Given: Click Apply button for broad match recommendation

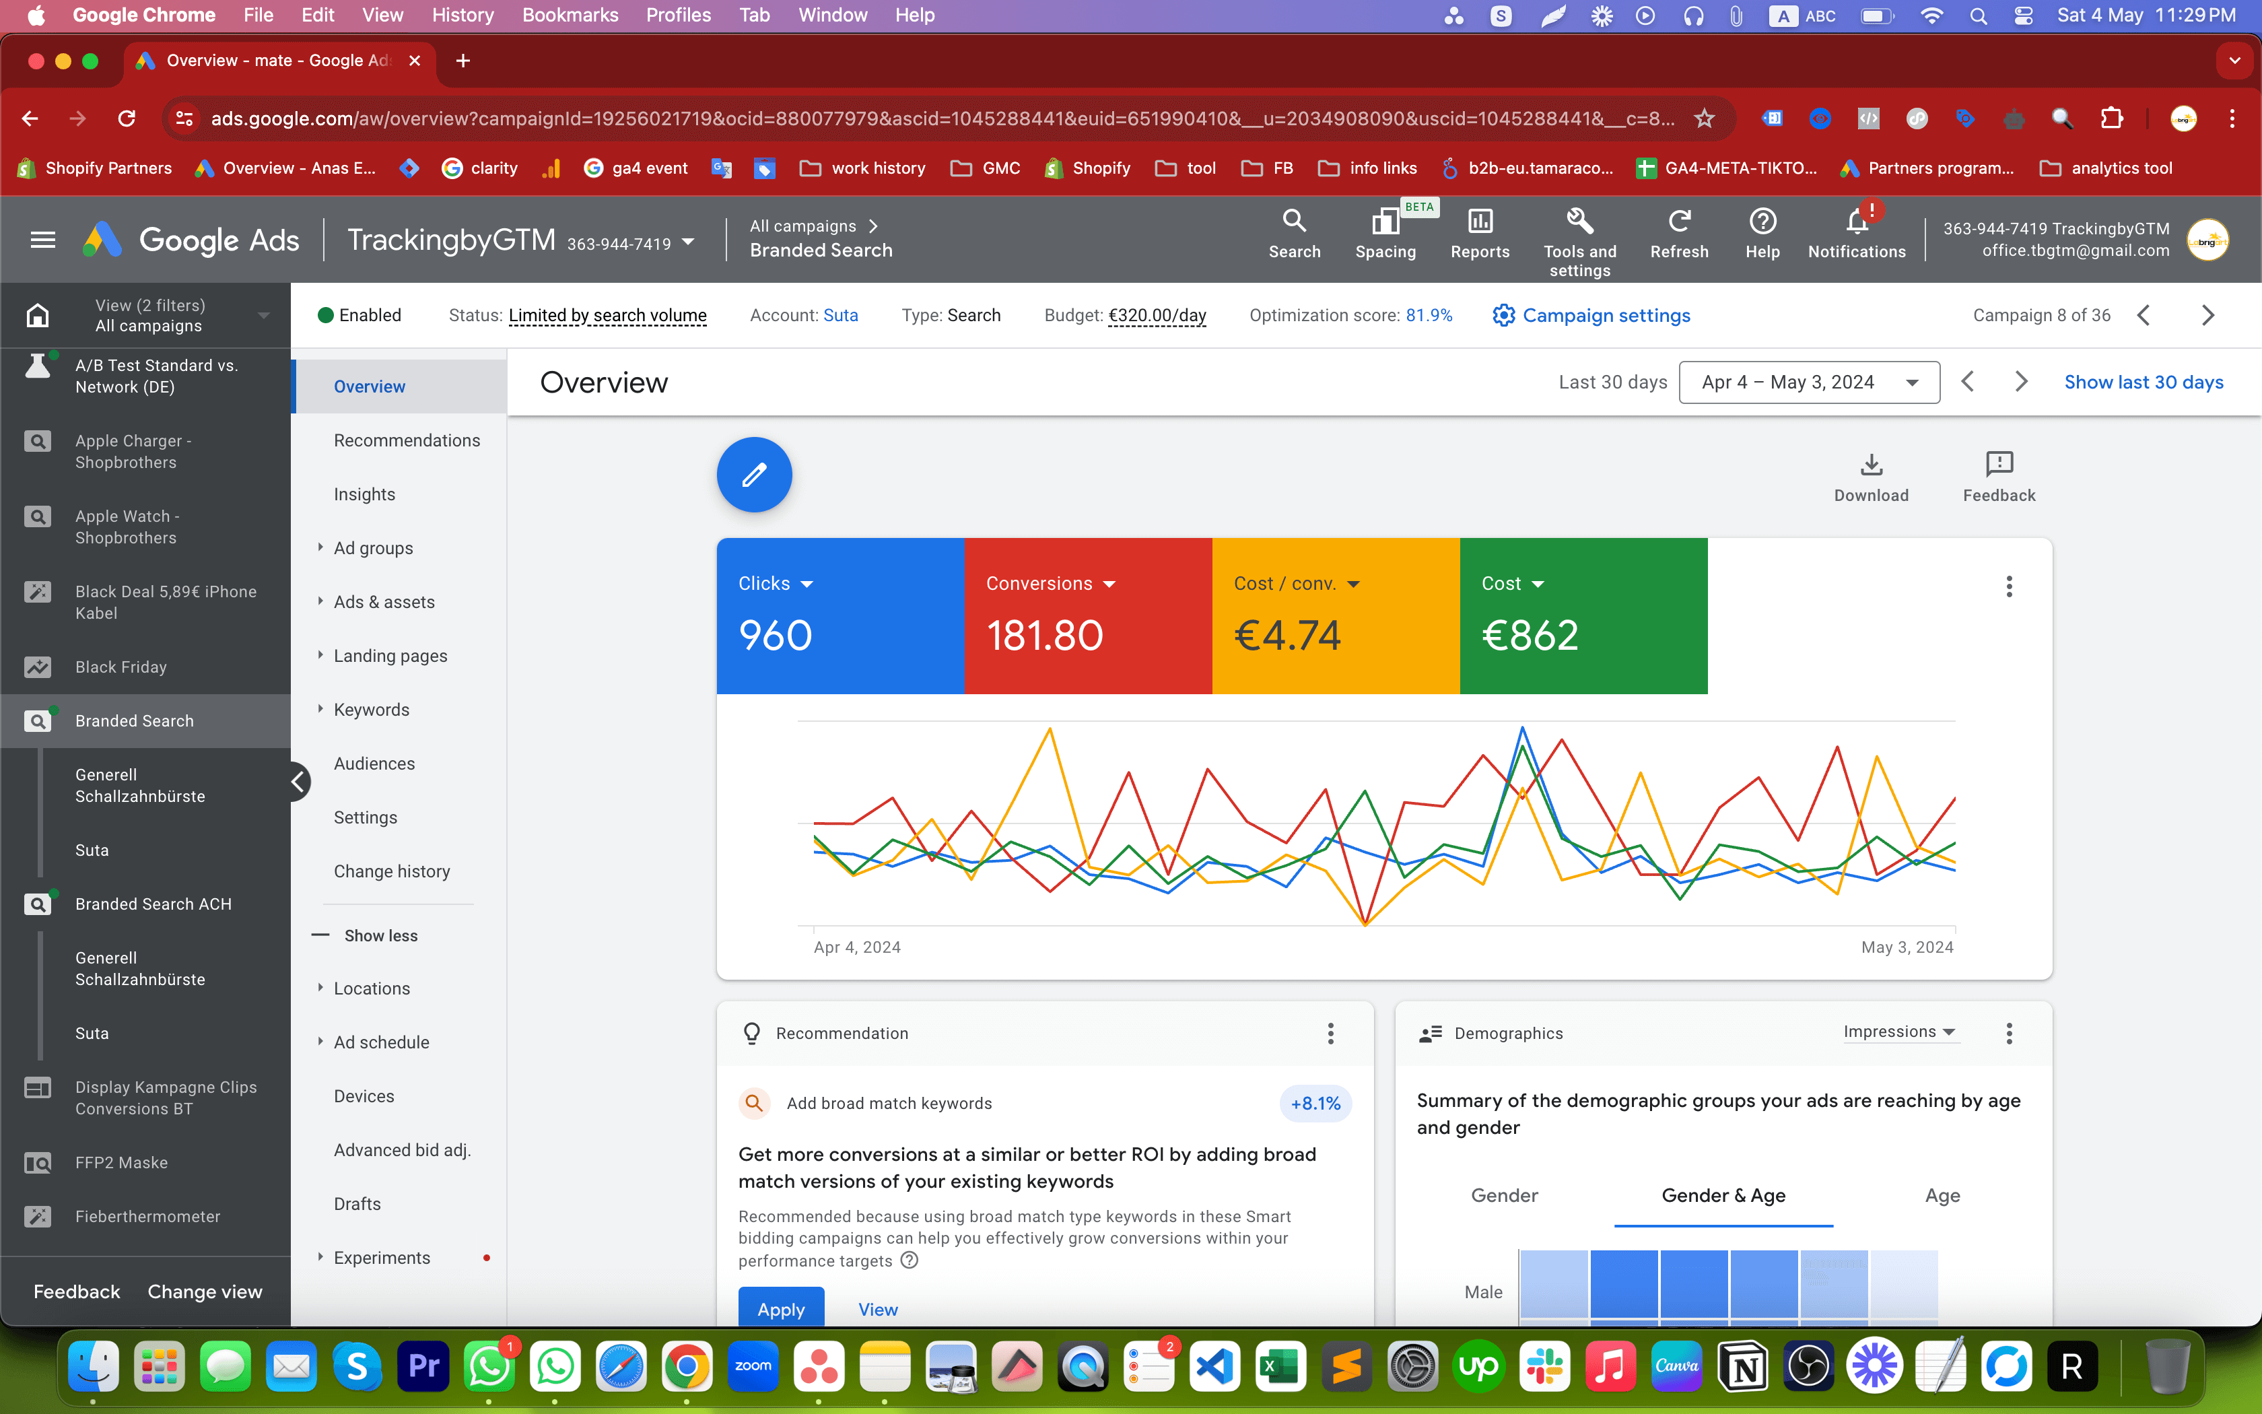Looking at the screenshot, I should 780,1308.
